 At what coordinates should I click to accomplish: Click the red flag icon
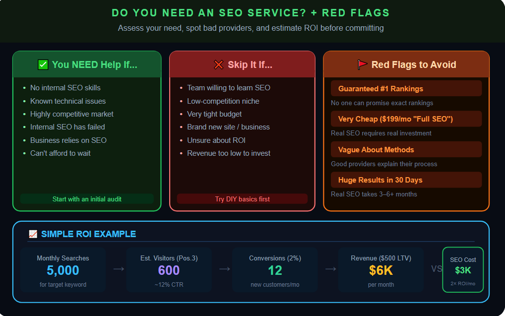click(362, 65)
